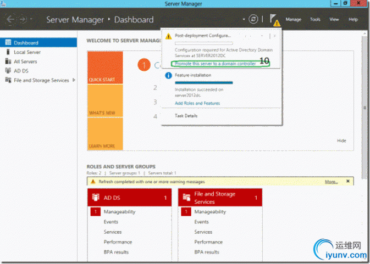Open the WHAT'S NEW tile

[x=105, y=100]
